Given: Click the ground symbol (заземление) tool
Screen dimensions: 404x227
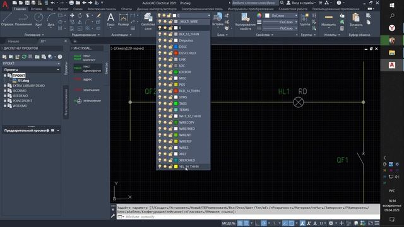Looking at the screenshot, I should pos(88,101).
